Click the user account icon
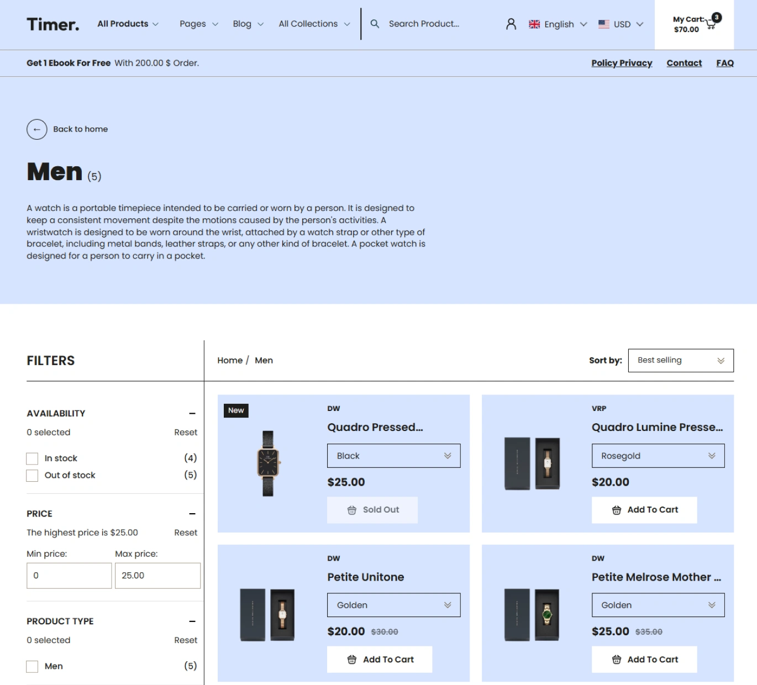Image resolution: width=757 pixels, height=685 pixels. click(x=511, y=24)
